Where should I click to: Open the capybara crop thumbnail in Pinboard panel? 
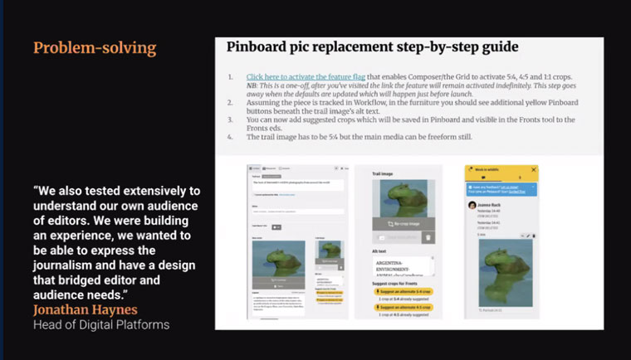(506, 273)
